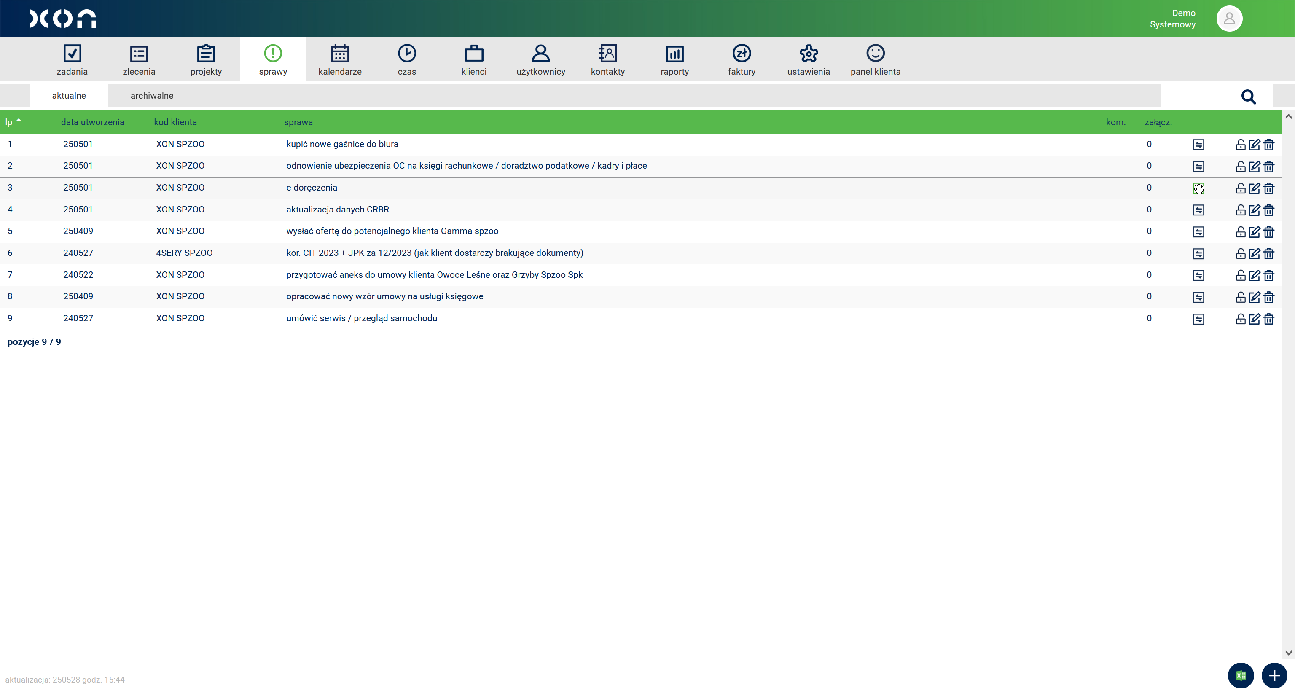Viewport: 1295px width, 696px height.
Task: Delete the kupić nowe gaśnice case
Action: coord(1269,145)
